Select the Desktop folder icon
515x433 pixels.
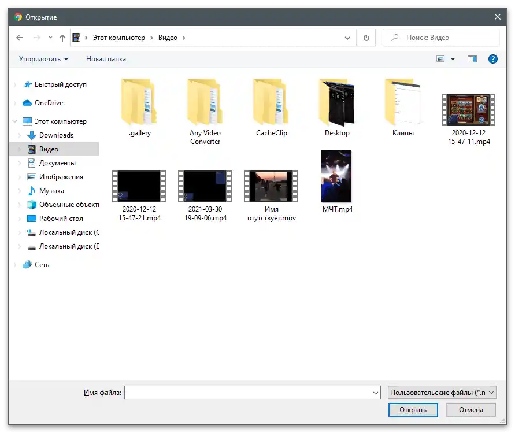[337, 102]
